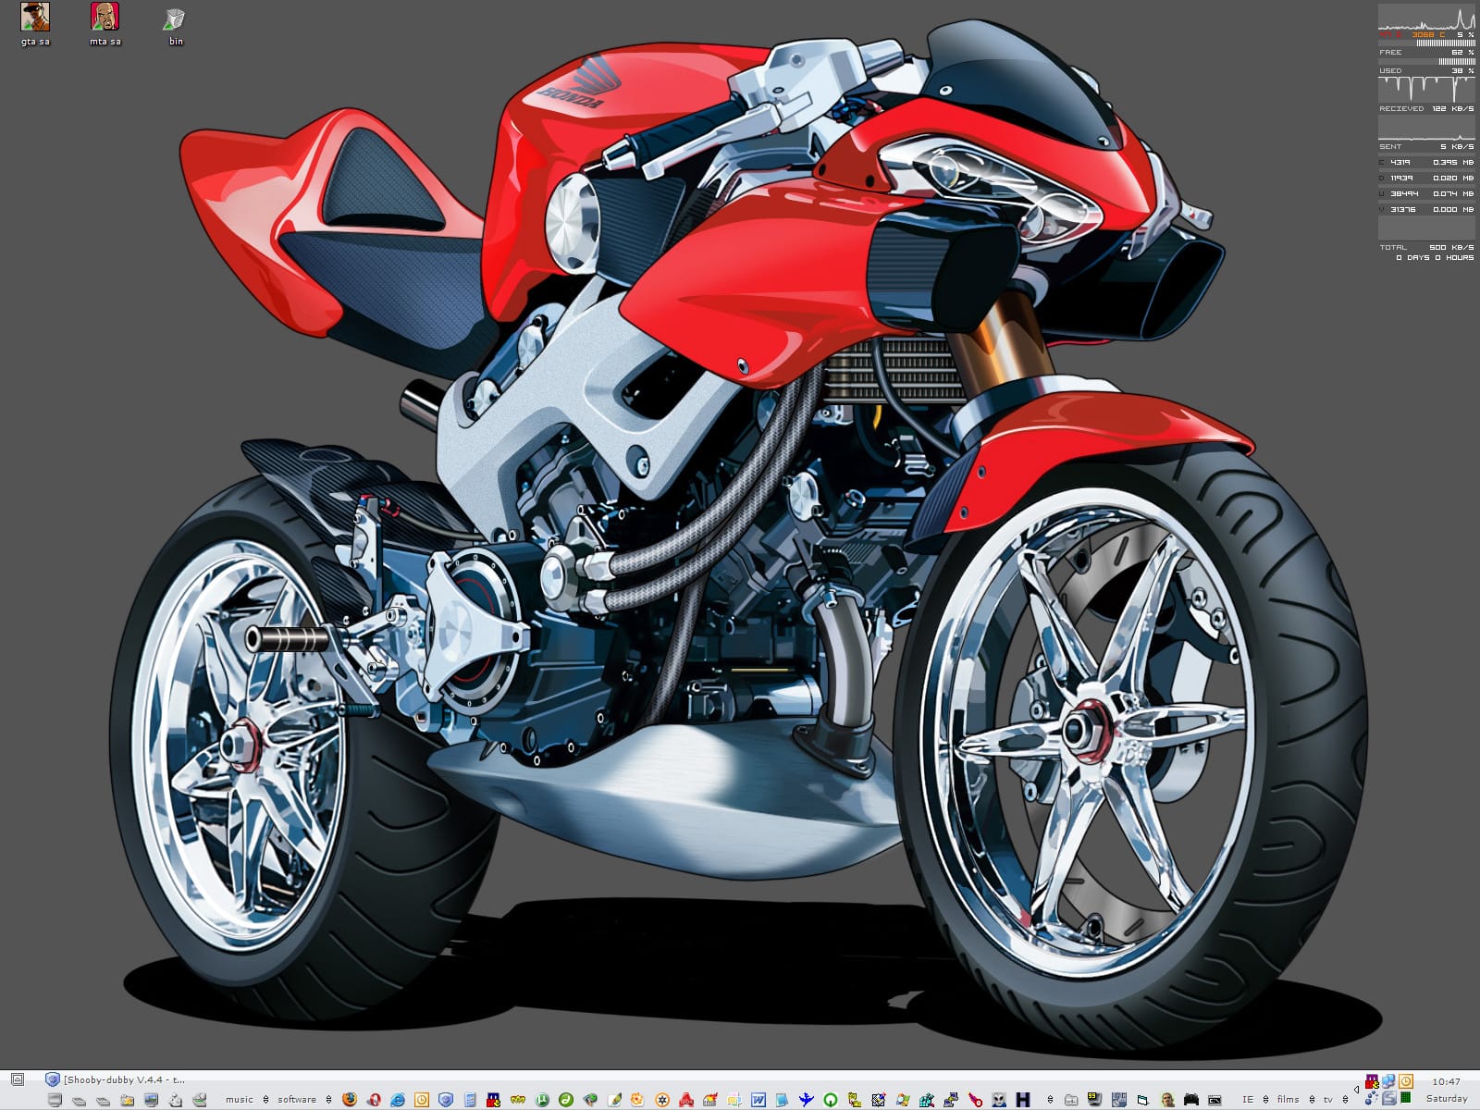
Task: Open the monitor icon at quick launch start
Action: (x=55, y=1100)
